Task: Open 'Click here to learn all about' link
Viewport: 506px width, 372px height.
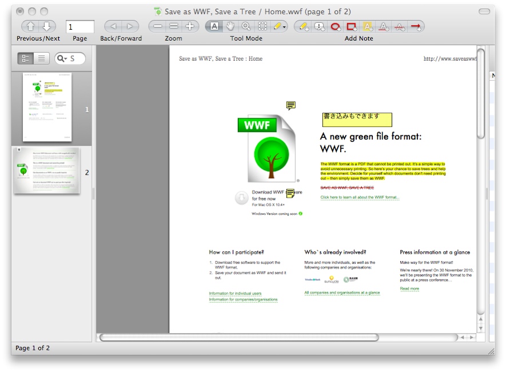Action: [x=360, y=197]
